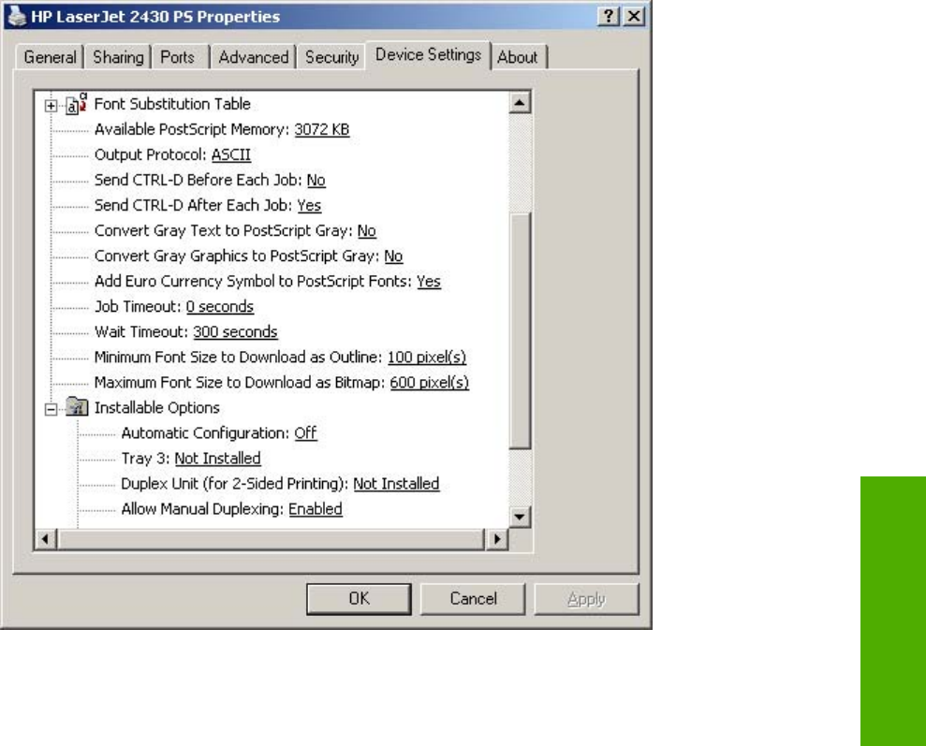This screenshot has width=926, height=746.
Task: Select the Output Protocol label
Action: click(151, 154)
